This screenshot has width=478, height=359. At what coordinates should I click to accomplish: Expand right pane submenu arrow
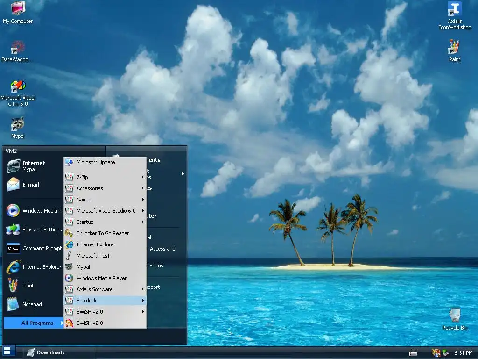click(183, 174)
